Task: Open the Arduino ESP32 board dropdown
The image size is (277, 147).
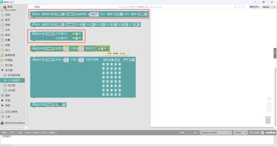Action: point(216,133)
